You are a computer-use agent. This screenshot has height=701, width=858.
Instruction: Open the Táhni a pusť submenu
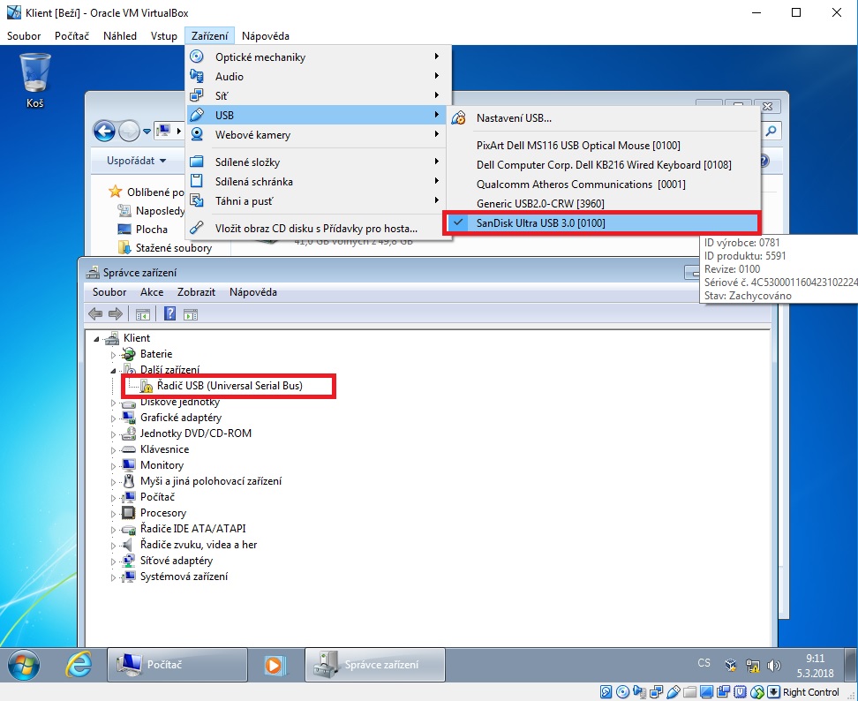[x=318, y=200]
